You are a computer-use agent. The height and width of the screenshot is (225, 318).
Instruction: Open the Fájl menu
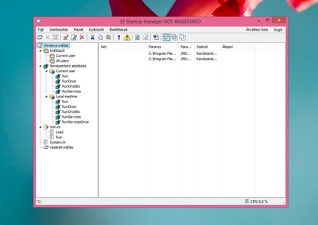(x=41, y=29)
